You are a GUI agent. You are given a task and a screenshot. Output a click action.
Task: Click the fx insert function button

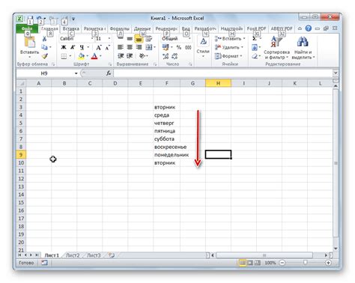[x=109, y=73]
